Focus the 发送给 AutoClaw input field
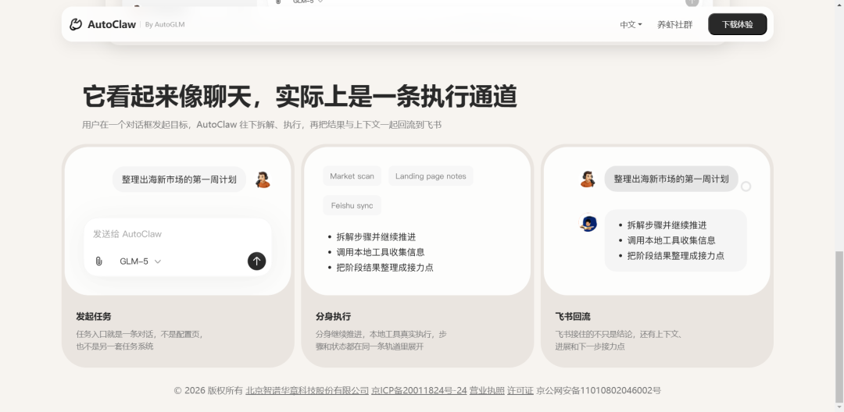Viewport: 844px width, 412px height. 177,234
